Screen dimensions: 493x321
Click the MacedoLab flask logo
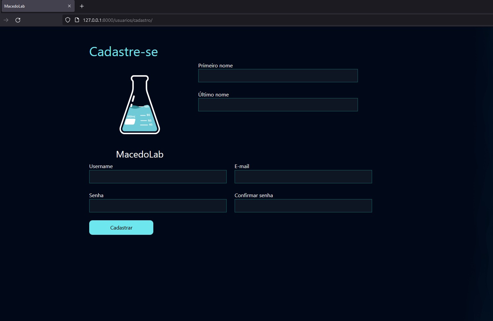(139, 104)
